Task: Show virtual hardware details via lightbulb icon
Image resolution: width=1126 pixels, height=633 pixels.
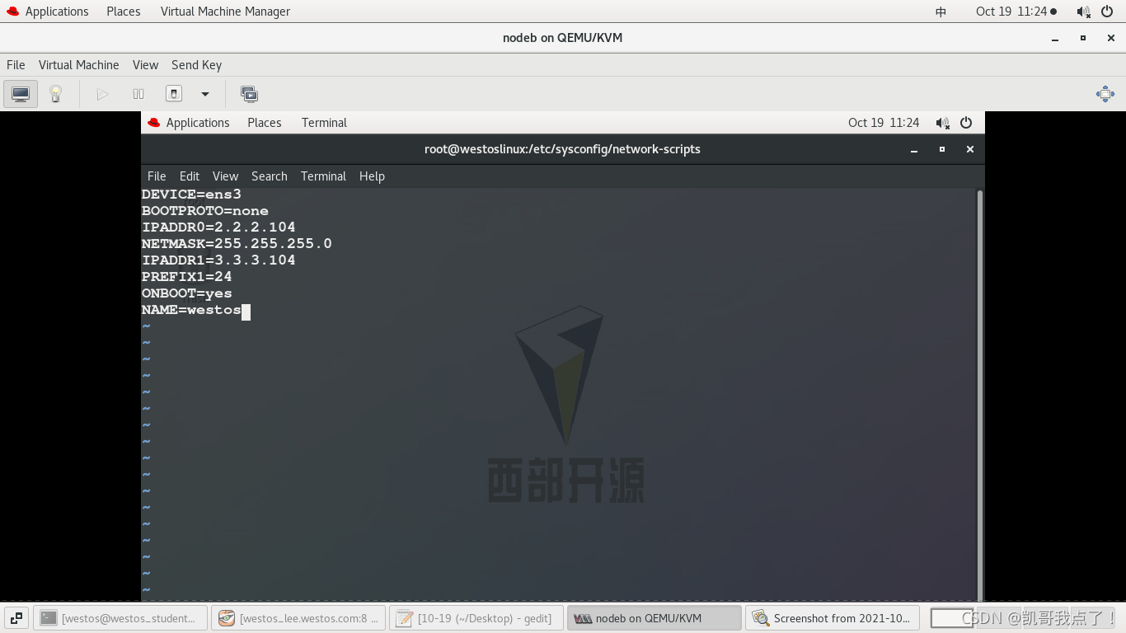Action: click(x=54, y=93)
